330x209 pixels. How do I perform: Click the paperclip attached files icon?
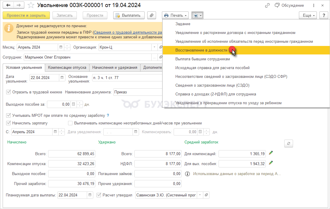pyautogui.click(x=152, y=15)
